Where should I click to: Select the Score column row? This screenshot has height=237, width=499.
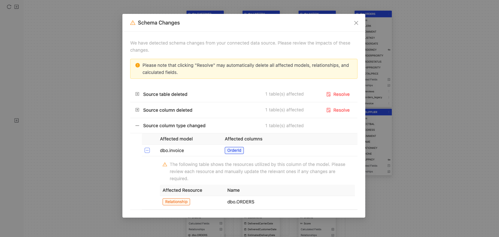click(317, 223)
